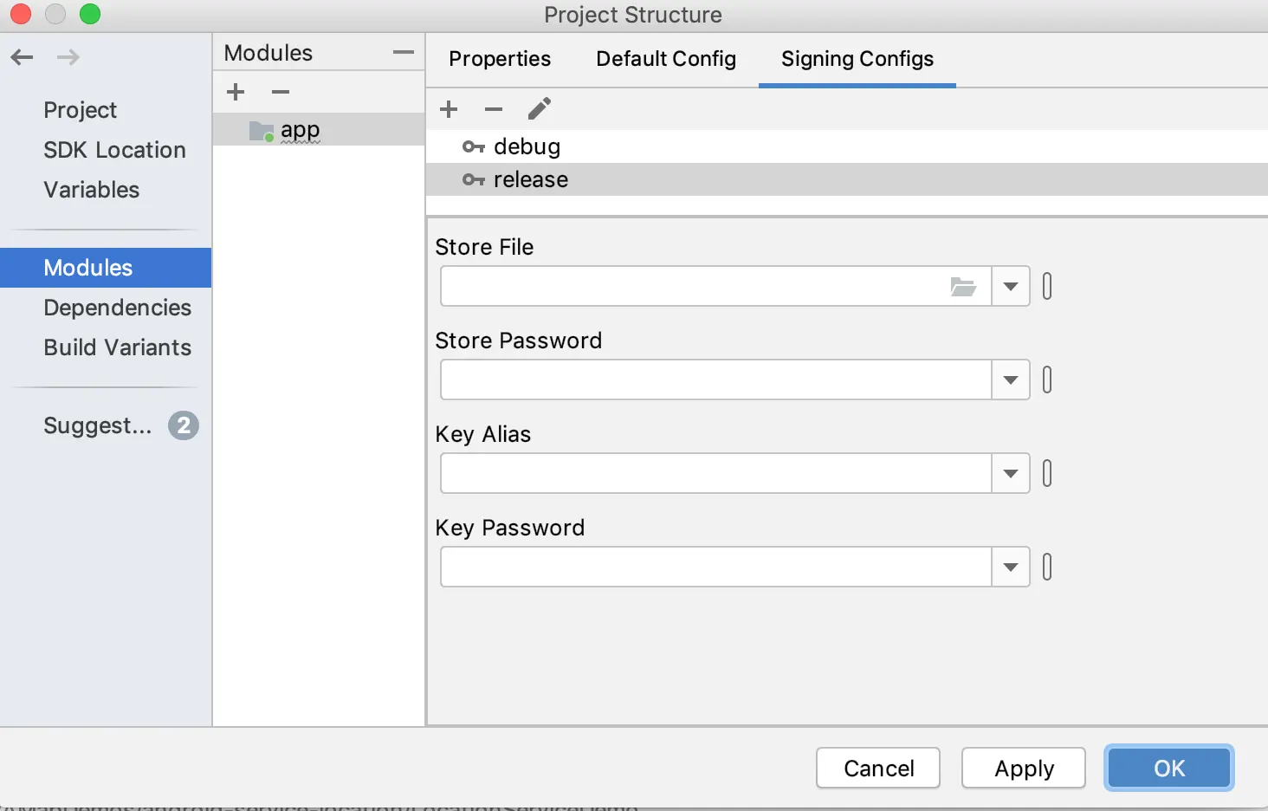Collapse the Modules panel
The height and width of the screenshot is (811, 1268).
(403, 53)
